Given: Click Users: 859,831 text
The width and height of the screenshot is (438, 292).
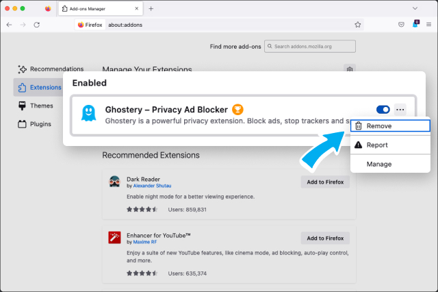Looking at the screenshot, I should pyautogui.click(x=187, y=210).
